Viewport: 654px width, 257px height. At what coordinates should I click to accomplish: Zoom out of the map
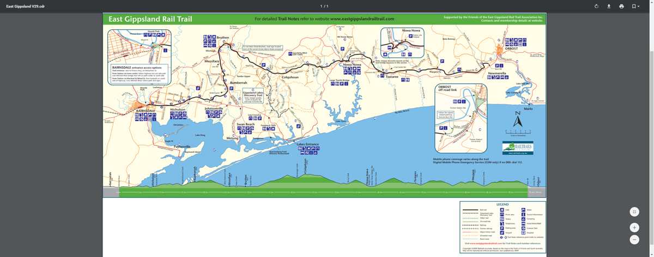[634, 240]
